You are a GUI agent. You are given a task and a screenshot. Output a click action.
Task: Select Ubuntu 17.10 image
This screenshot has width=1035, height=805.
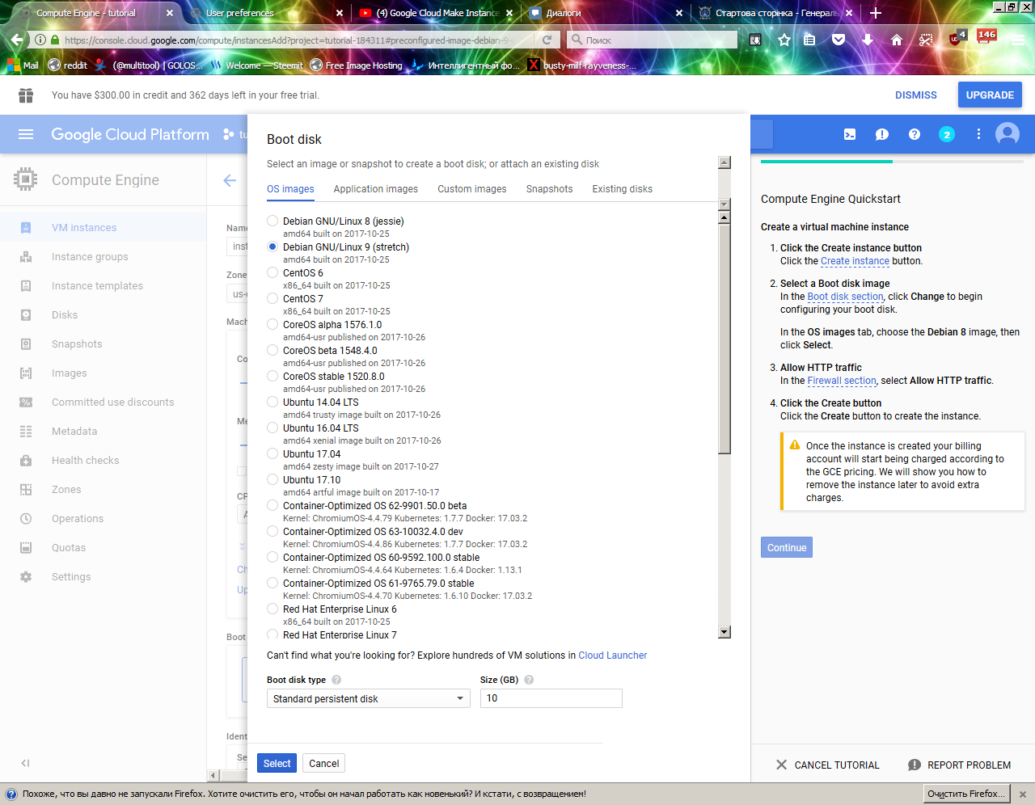point(272,479)
